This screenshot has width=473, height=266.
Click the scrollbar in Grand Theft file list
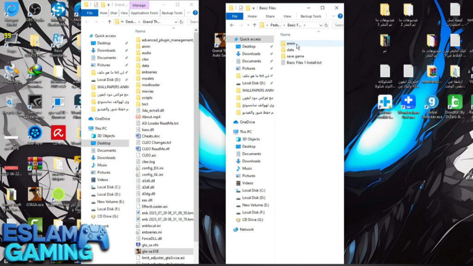pyautogui.click(x=196, y=139)
